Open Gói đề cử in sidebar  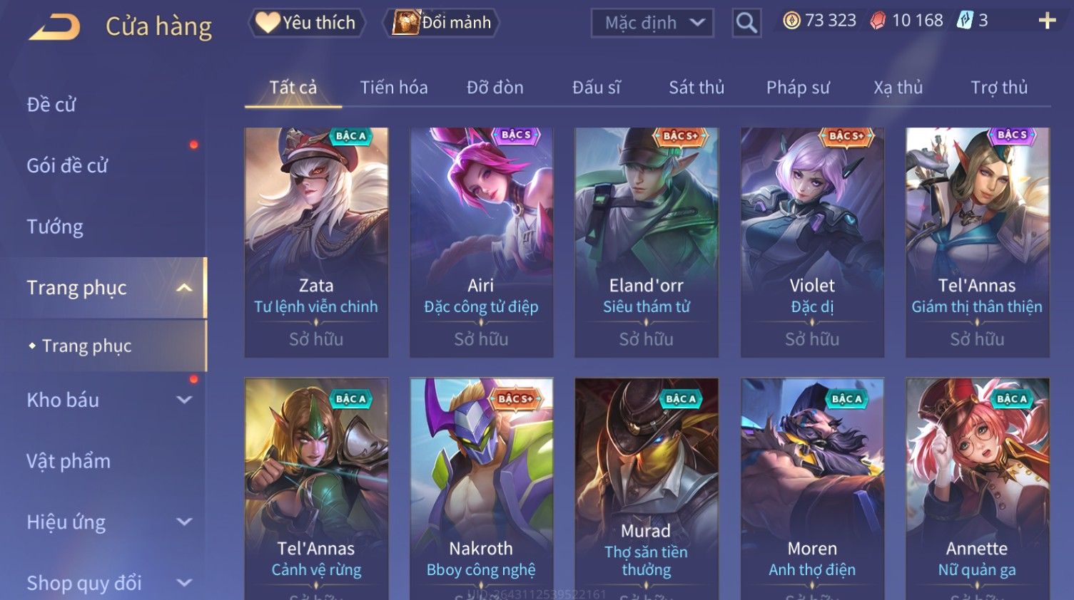click(x=67, y=165)
